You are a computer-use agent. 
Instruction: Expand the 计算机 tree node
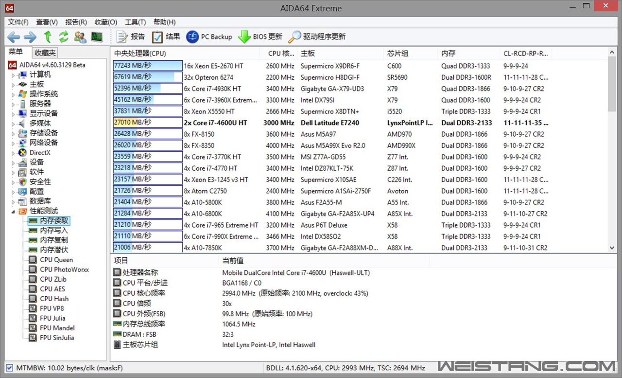(x=14, y=75)
